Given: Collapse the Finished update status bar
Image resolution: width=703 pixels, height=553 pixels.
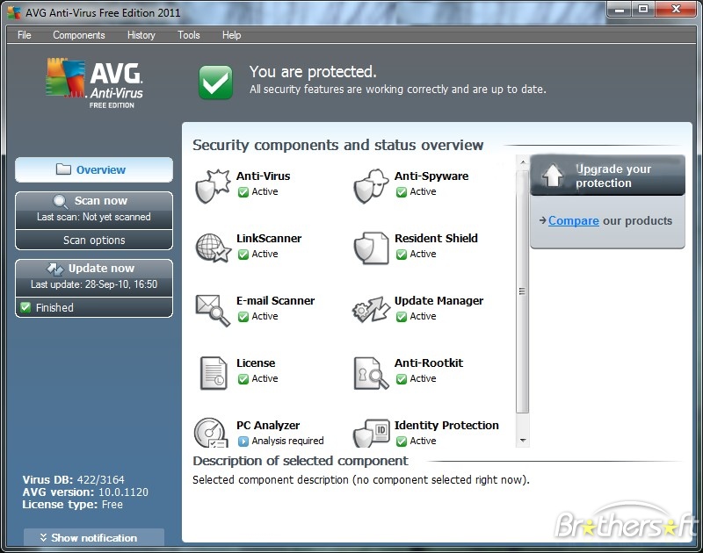Looking at the screenshot, I should [93, 307].
